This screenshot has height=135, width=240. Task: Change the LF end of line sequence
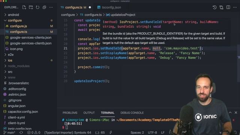pyautogui.click(x=163, y=132)
